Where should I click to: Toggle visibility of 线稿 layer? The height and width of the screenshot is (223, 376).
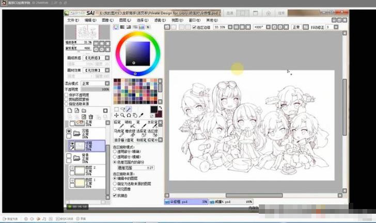[x=72, y=143]
